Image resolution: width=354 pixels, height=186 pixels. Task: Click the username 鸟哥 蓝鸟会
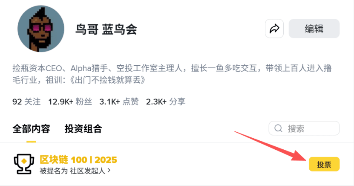pyautogui.click(x=106, y=29)
